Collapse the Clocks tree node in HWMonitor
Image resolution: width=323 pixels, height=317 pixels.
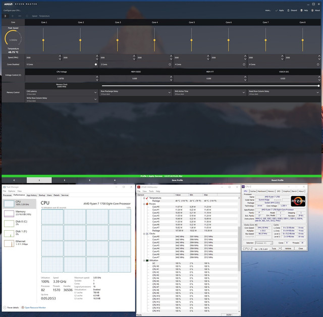pyautogui.click(x=144, y=234)
